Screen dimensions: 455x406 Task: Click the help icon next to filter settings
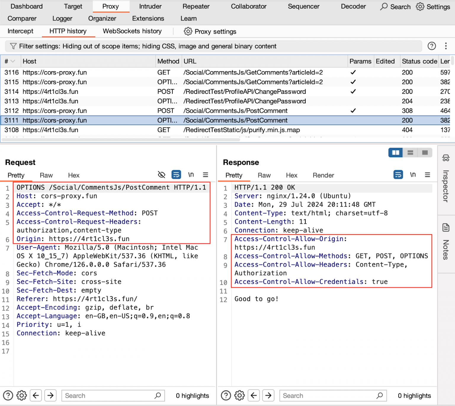(432, 46)
